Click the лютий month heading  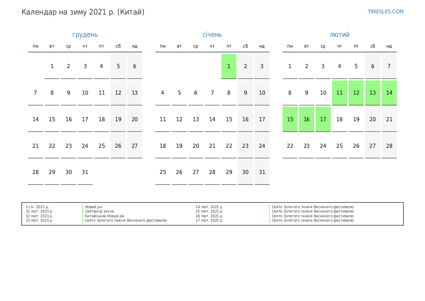click(x=340, y=35)
